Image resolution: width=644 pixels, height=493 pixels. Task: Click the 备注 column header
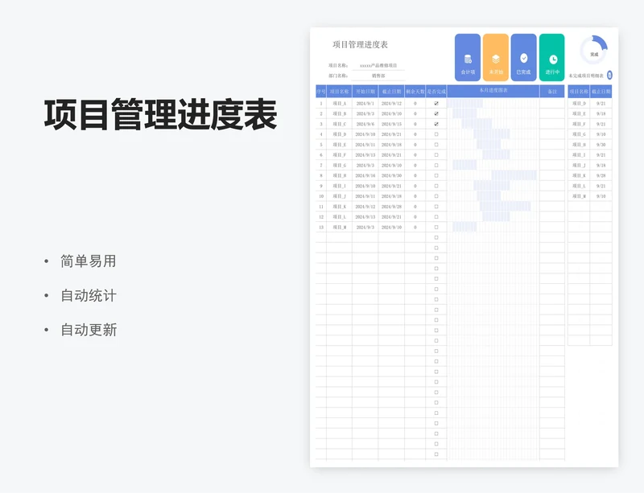[x=552, y=92]
